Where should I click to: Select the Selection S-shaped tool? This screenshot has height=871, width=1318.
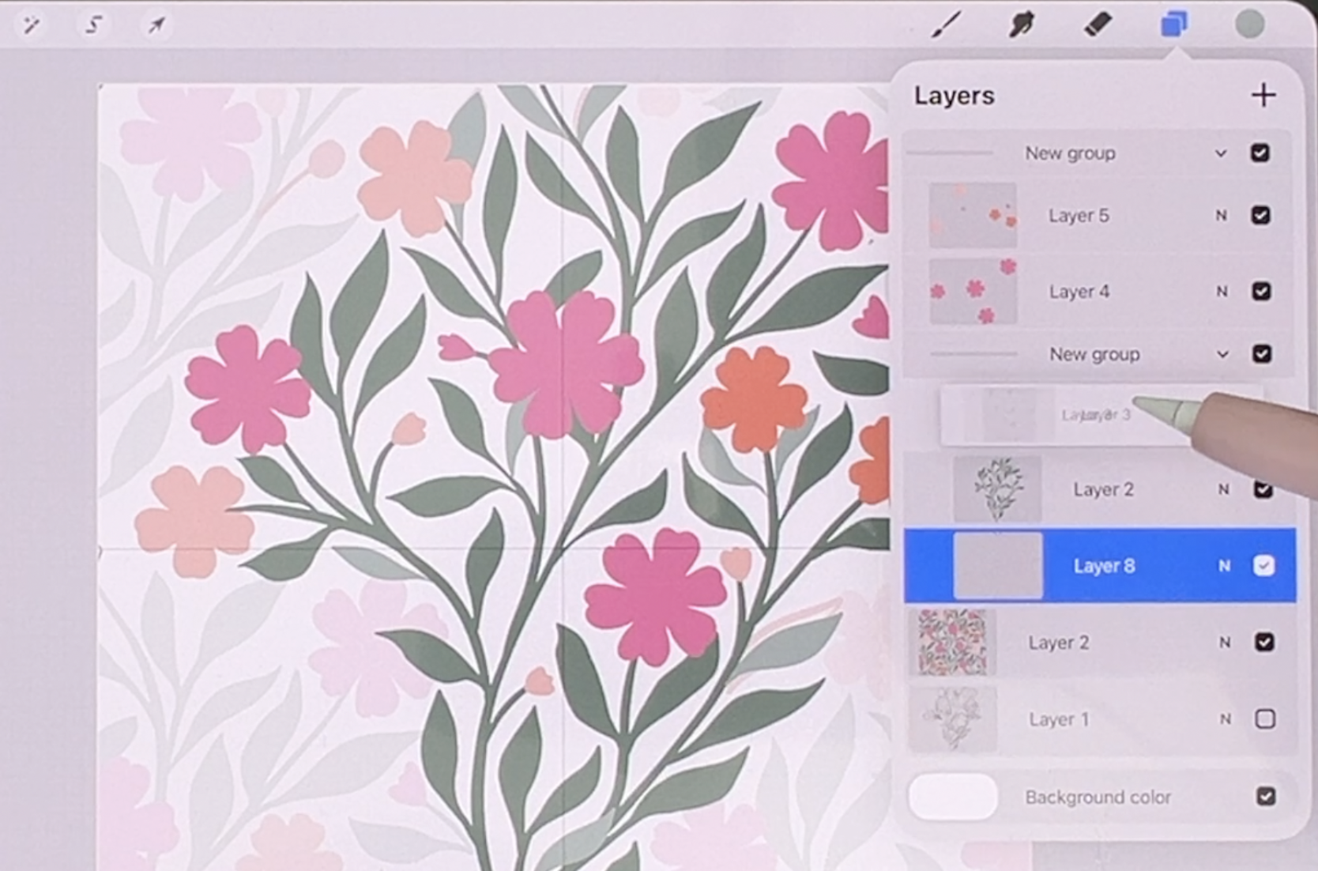click(x=93, y=25)
